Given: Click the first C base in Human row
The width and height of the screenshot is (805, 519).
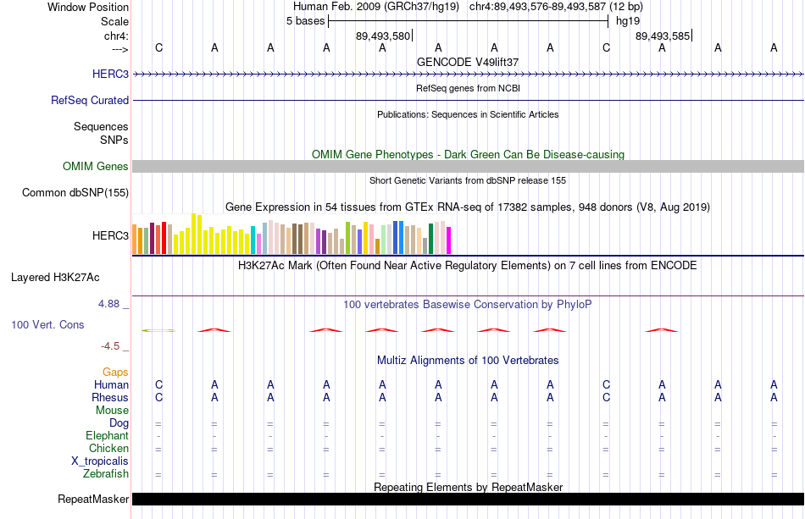Looking at the screenshot, I should [x=158, y=384].
